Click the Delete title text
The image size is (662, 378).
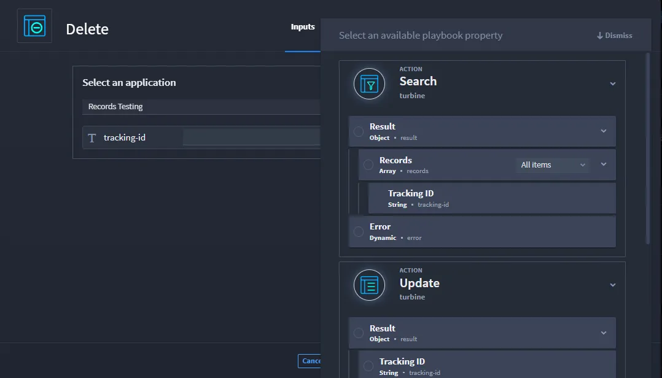click(87, 29)
